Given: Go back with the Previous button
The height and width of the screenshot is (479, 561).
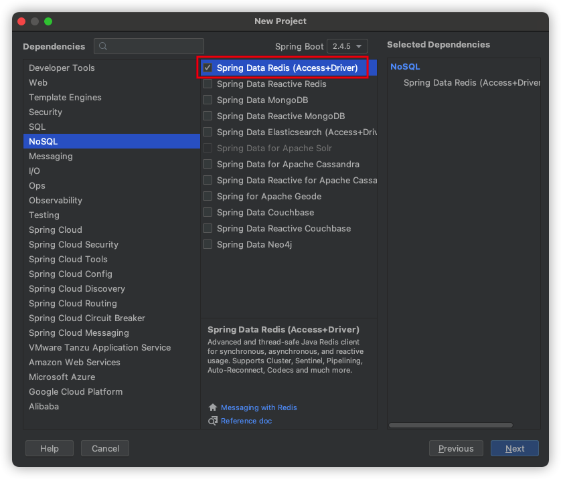Looking at the screenshot, I should [x=456, y=448].
